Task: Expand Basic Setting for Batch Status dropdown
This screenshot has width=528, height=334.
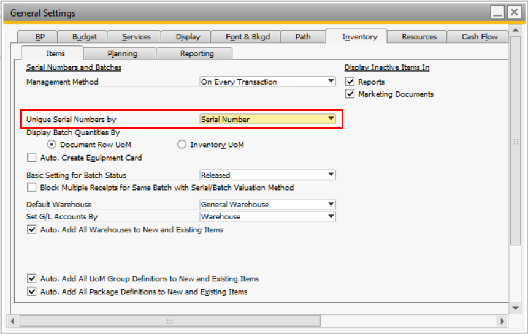Action: 331,175
